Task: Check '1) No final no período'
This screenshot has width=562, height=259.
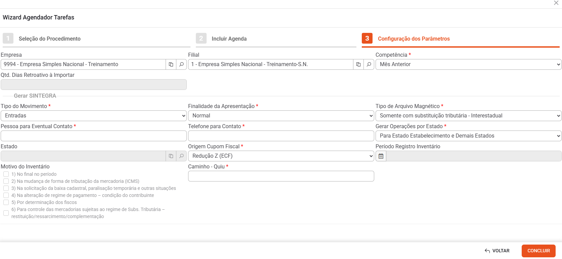Action: pyautogui.click(x=6, y=174)
